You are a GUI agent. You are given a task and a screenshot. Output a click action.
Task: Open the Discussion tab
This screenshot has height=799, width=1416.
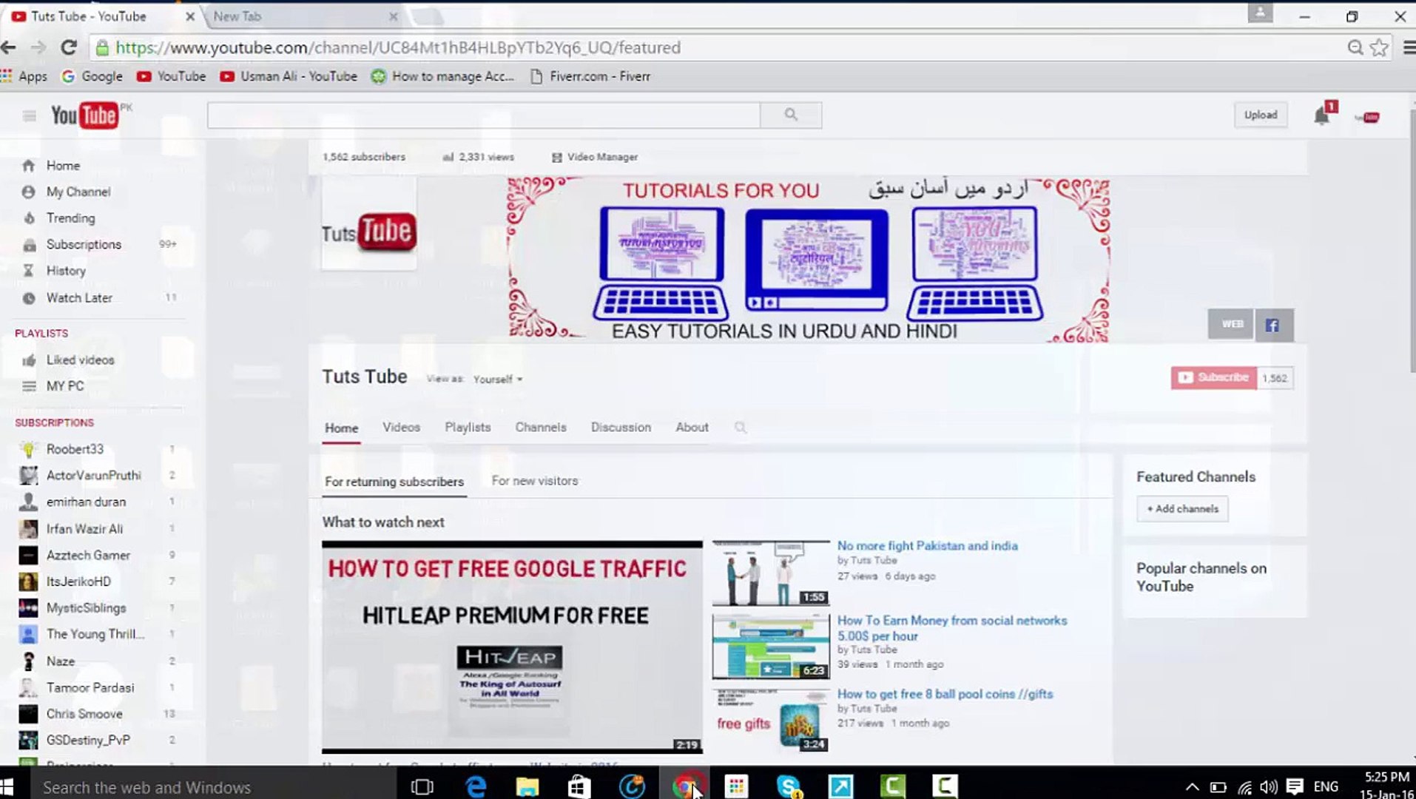620,427
